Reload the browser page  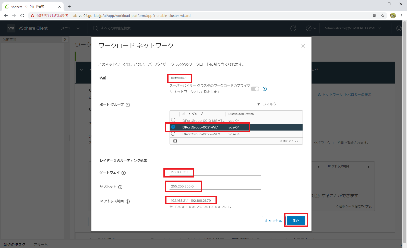(22, 16)
